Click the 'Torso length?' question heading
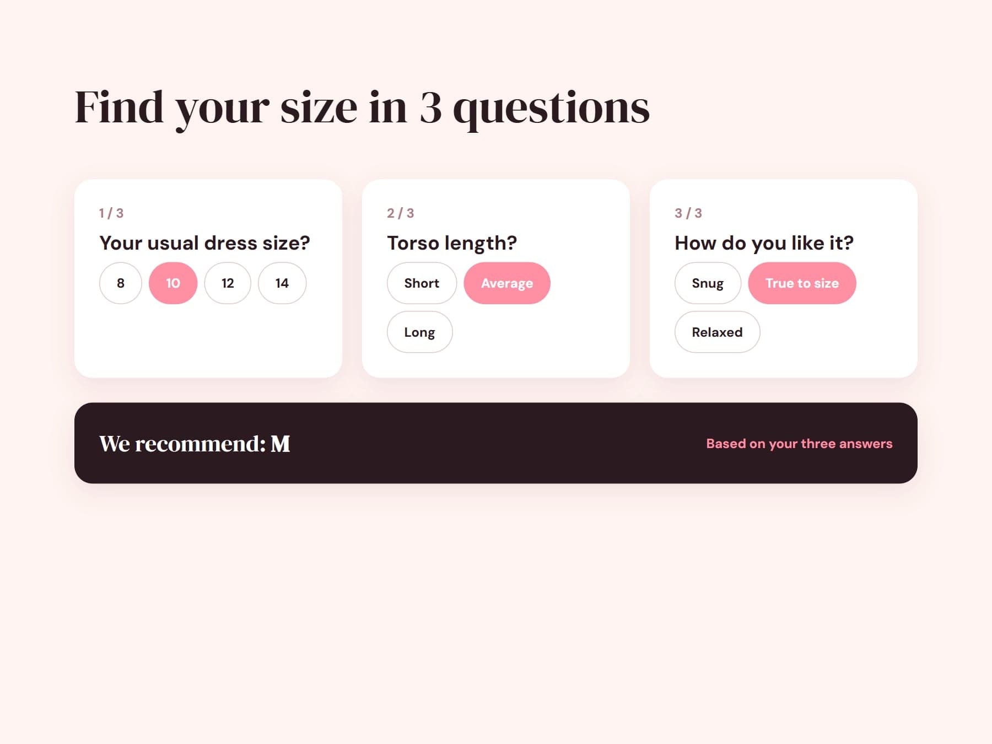Viewport: 992px width, 744px height. click(452, 243)
